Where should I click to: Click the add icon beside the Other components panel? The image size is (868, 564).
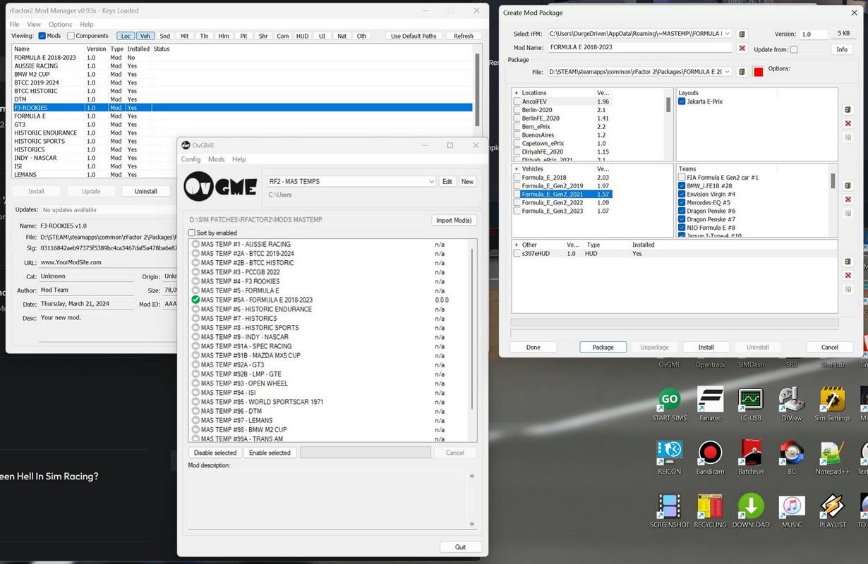pos(848,262)
